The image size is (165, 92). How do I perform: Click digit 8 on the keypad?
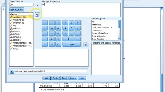[72, 23]
